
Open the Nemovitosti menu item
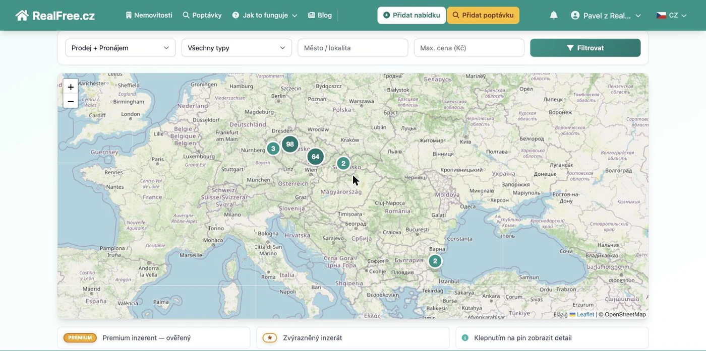click(149, 15)
